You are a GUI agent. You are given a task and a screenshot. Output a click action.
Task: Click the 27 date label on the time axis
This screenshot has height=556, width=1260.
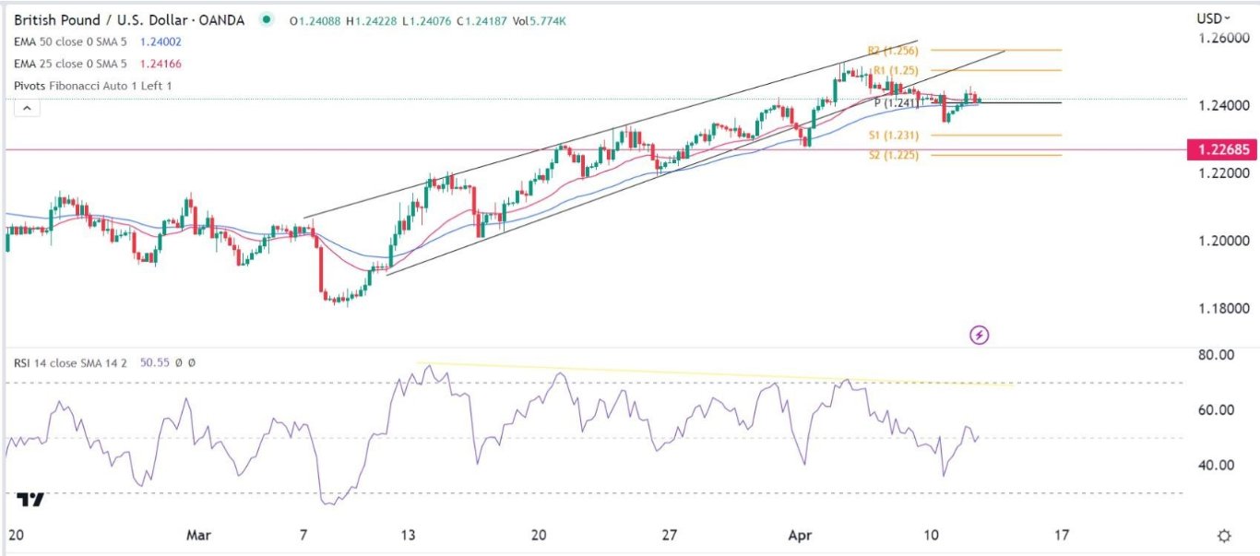coord(670,535)
